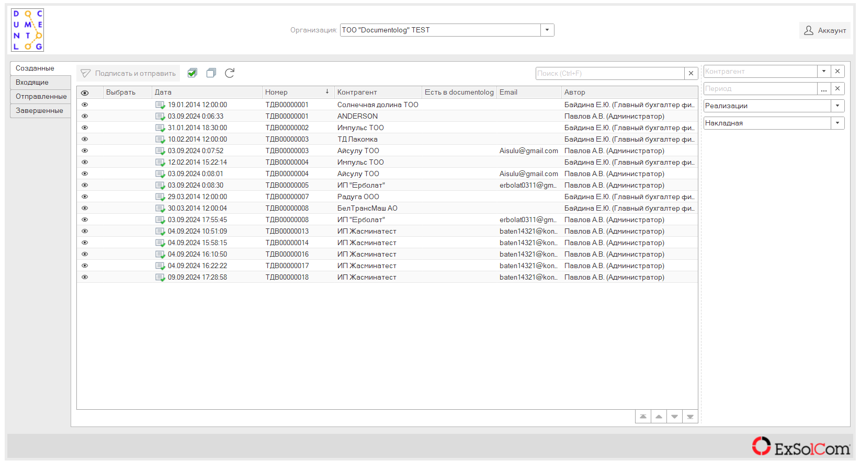Focus the Поиск search field

(610, 74)
